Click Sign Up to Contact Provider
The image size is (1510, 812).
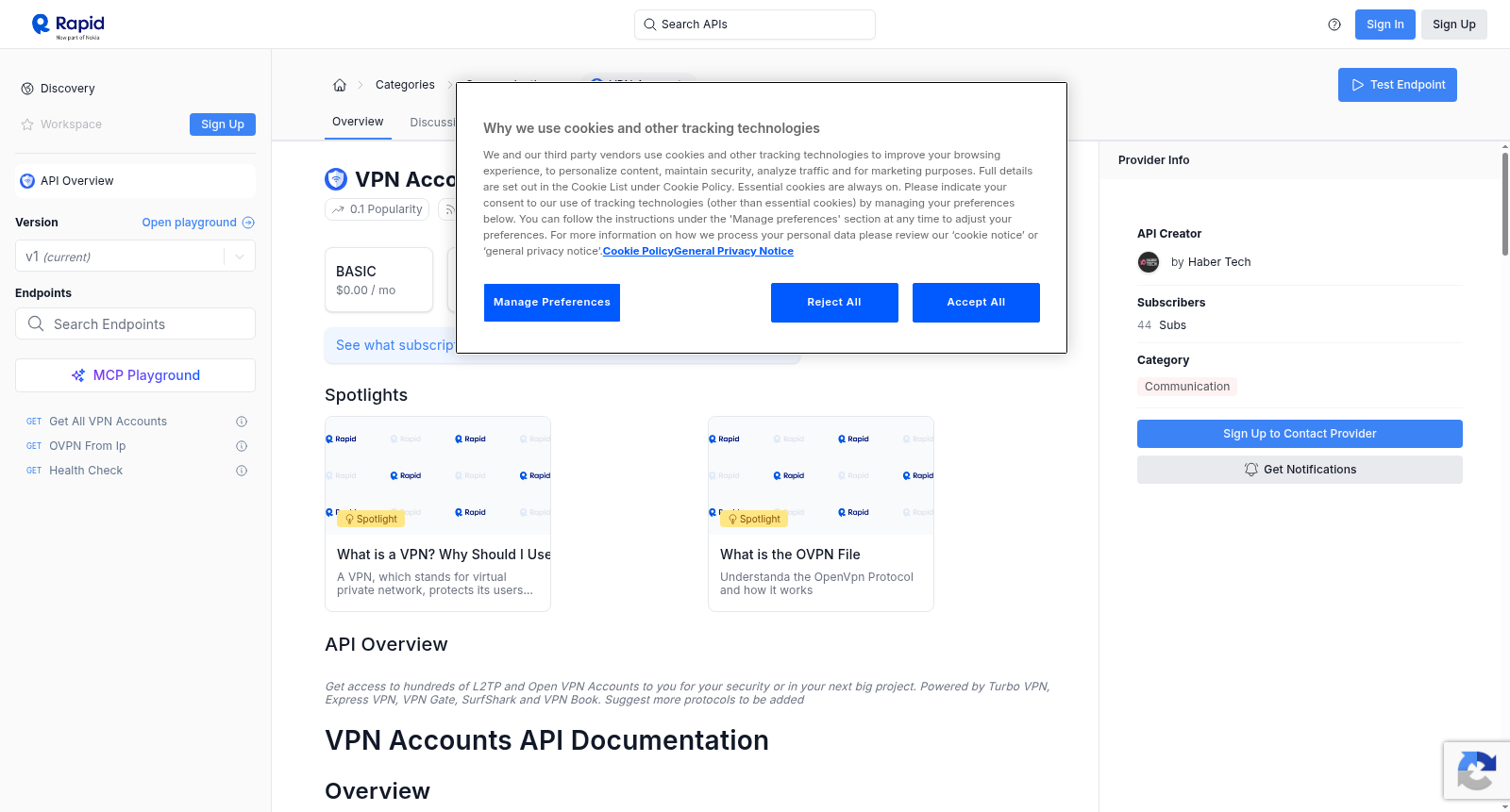[1300, 434]
